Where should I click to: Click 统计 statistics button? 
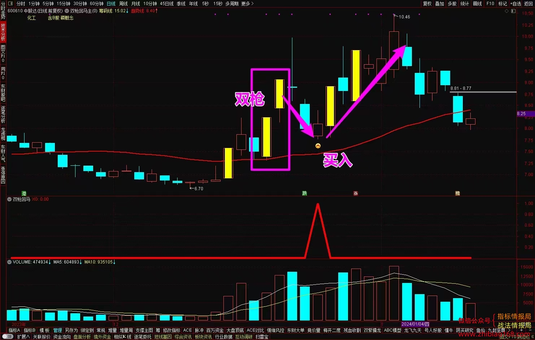(465, 4)
